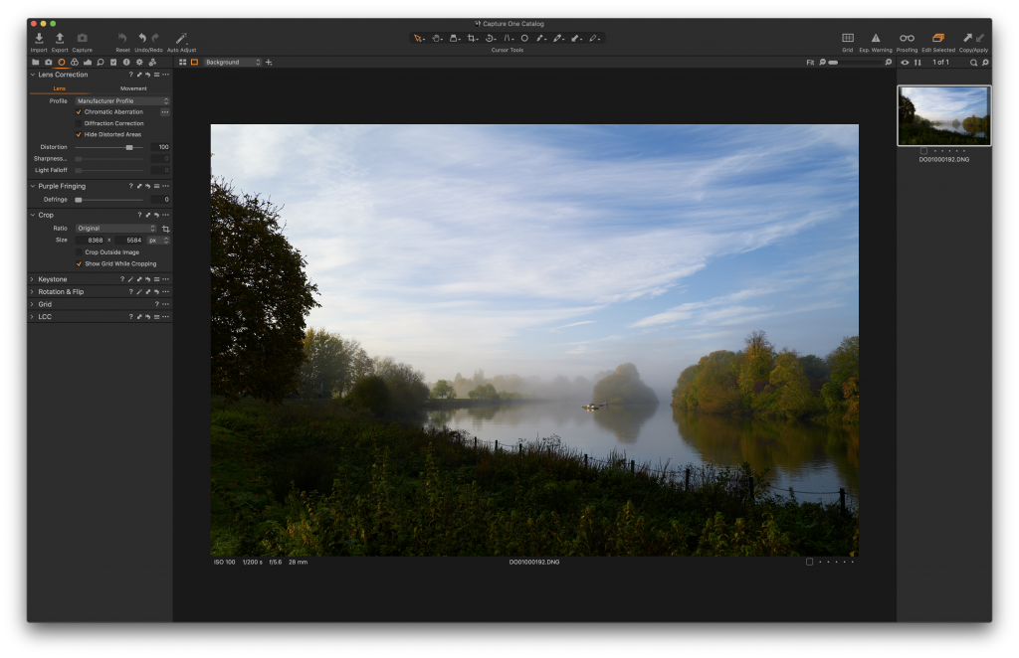Click the Reset adjustments icon
Image resolution: width=1019 pixels, height=658 pixels.
(122, 39)
